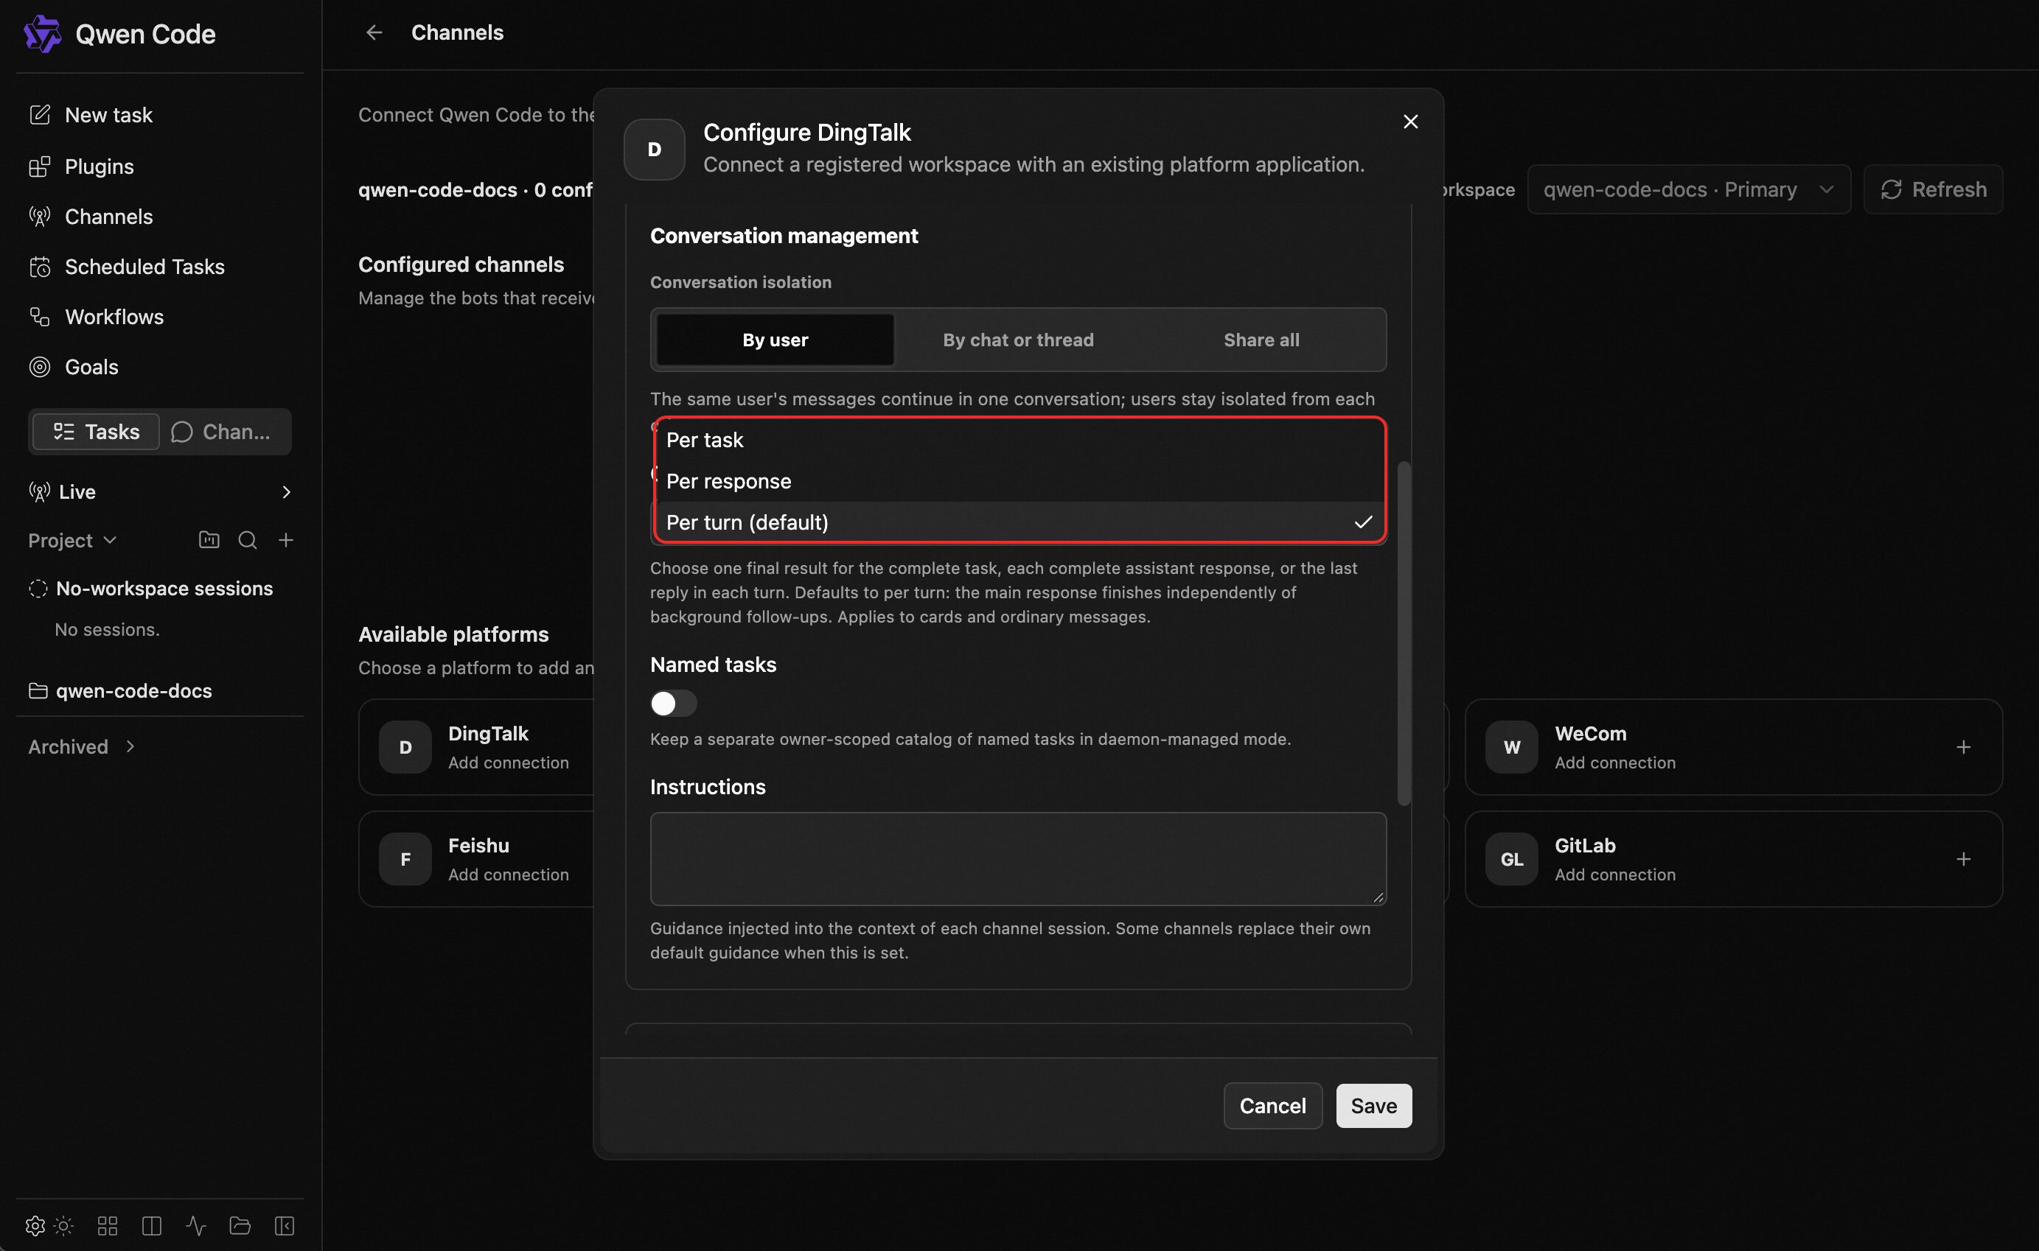This screenshot has width=2039, height=1251.
Task: Click the "Instructions" label
Action: click(708, 787)
